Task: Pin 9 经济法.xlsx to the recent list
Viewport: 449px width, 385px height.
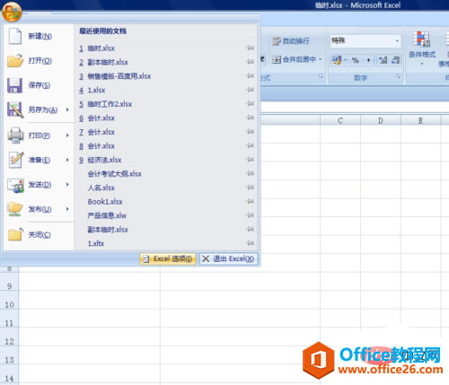Action: [x=250, y=160]
